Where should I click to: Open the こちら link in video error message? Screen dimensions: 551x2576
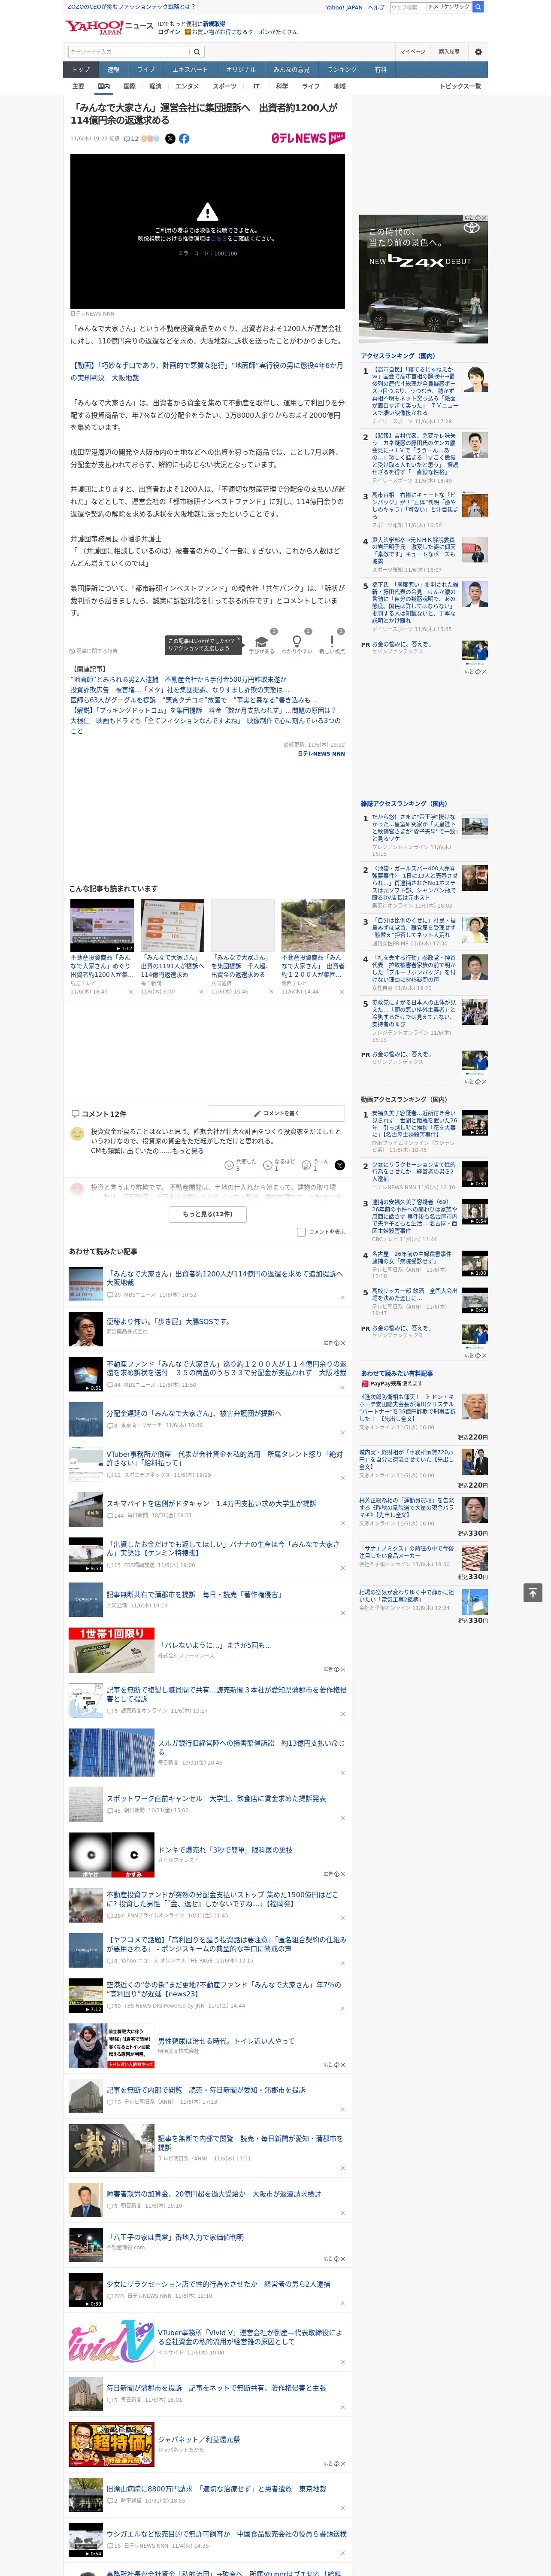coord(218,239)
